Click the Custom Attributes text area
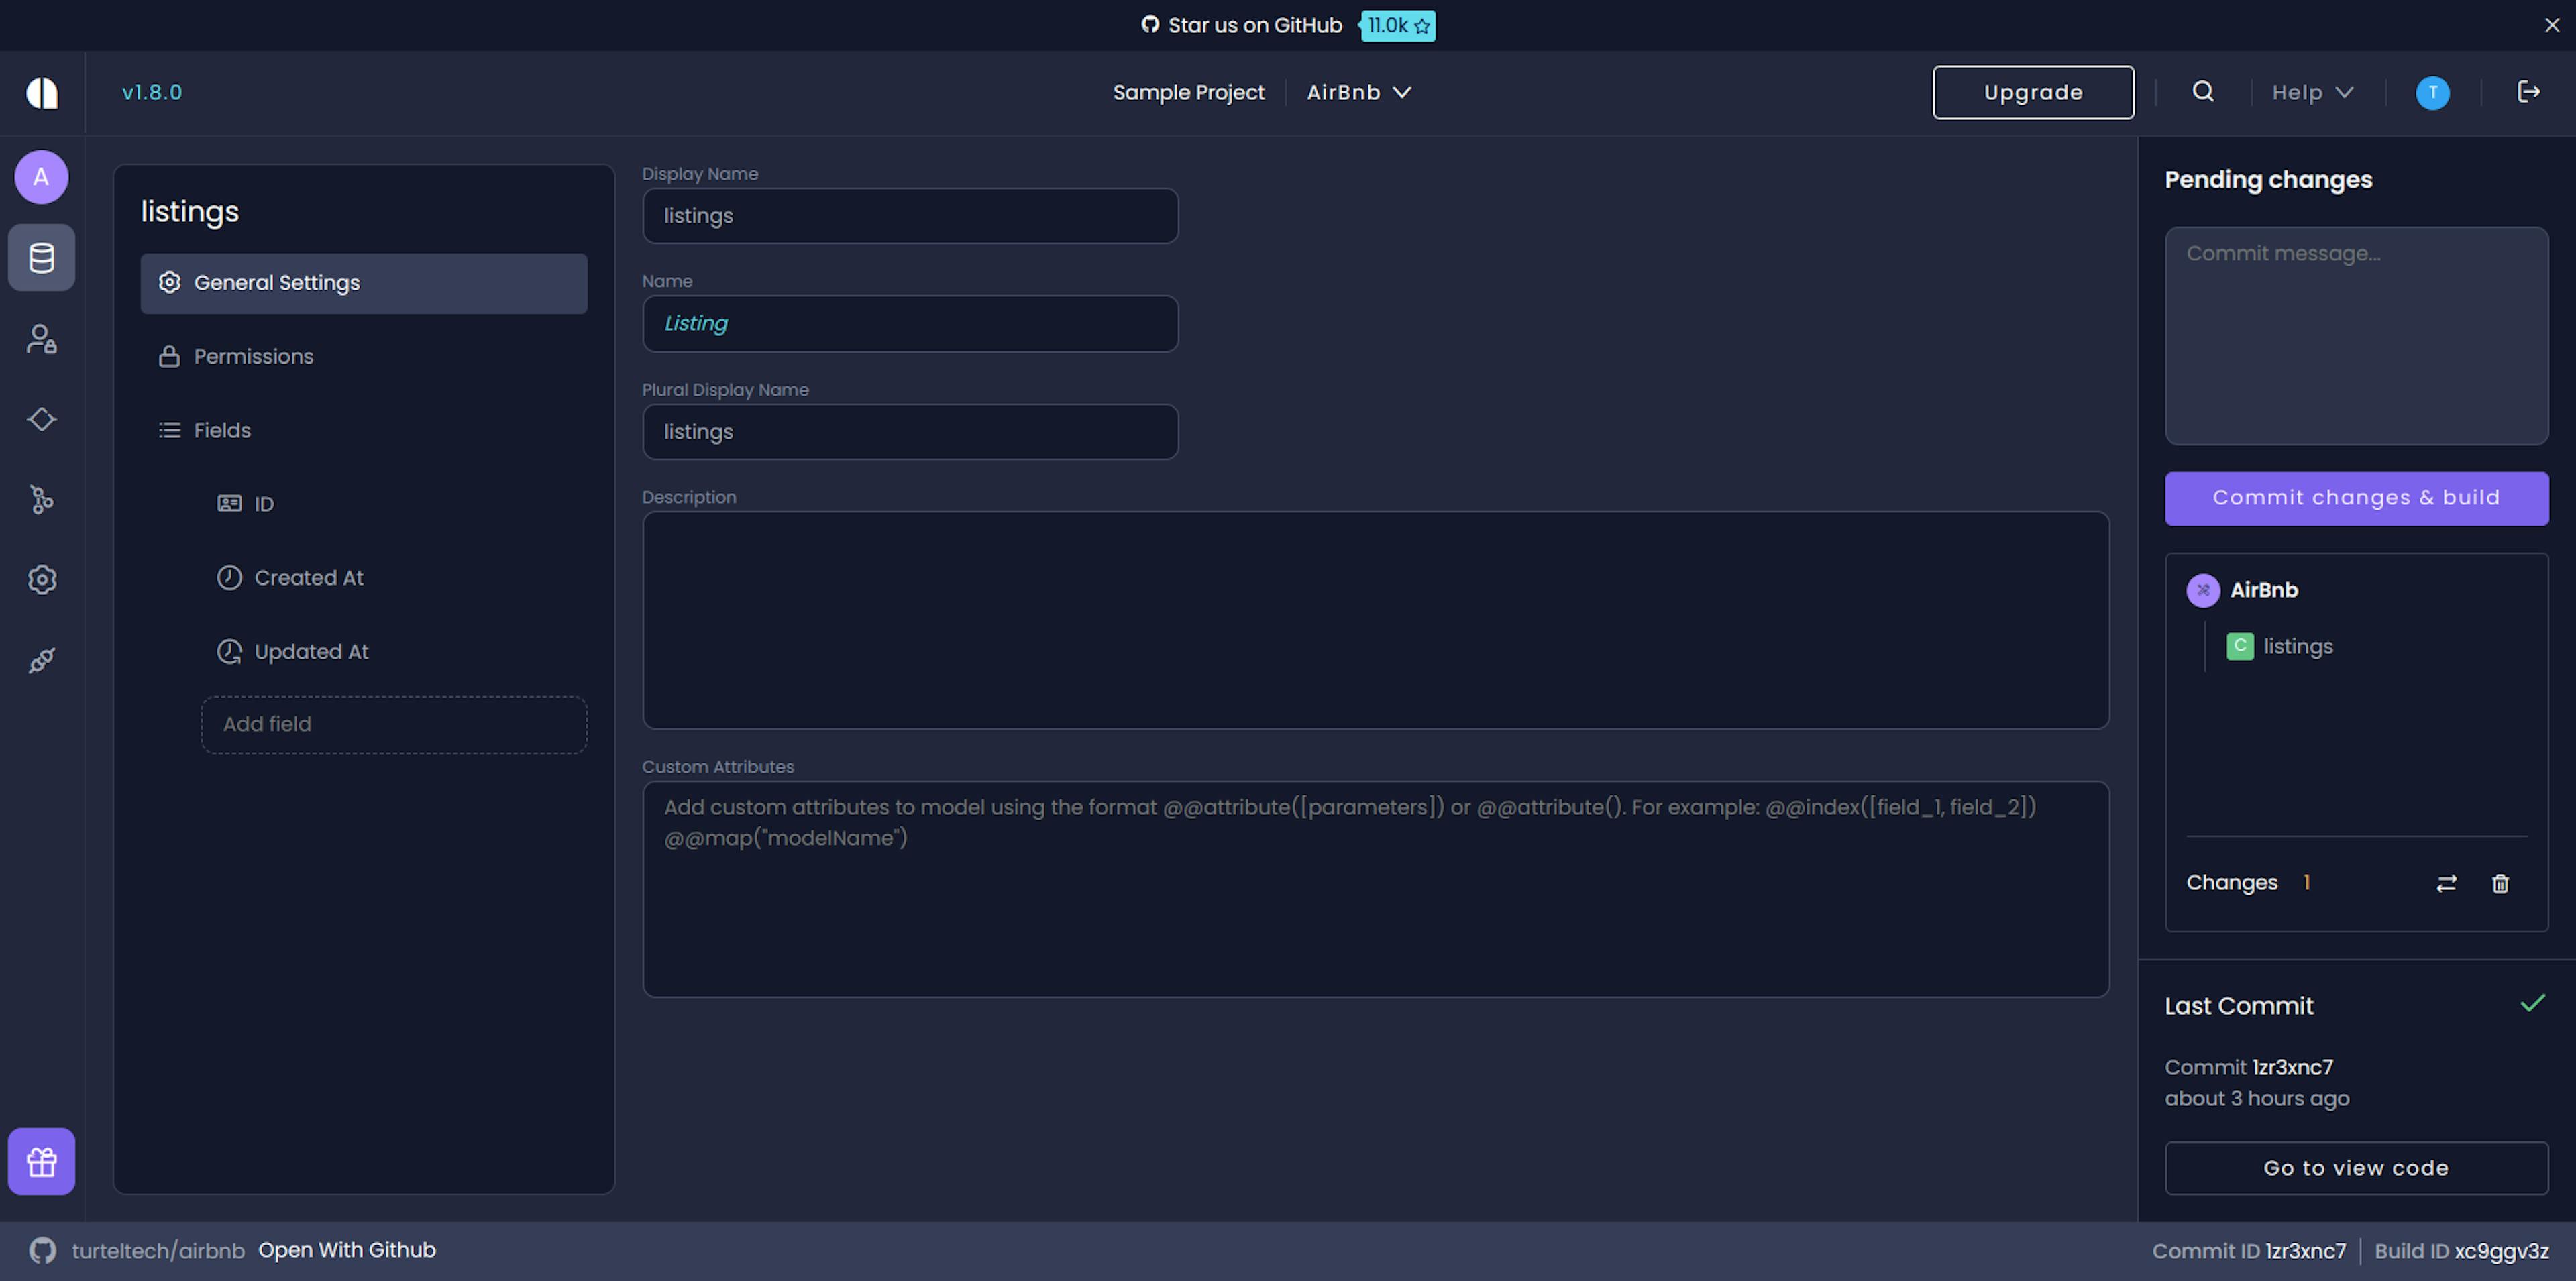Image resolution: width=2576 pixels, height=1281 pixels. (x=1375, y=889)
